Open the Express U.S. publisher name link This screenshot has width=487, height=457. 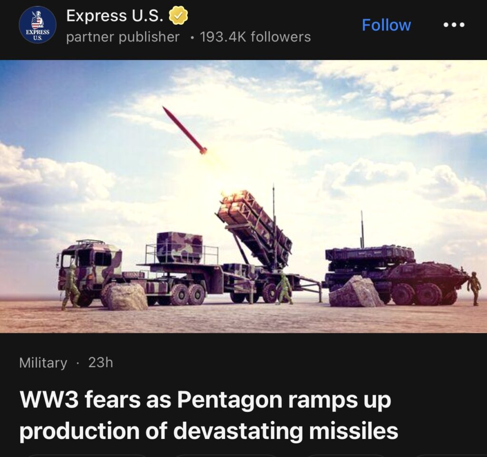click(x=114, y=16)
